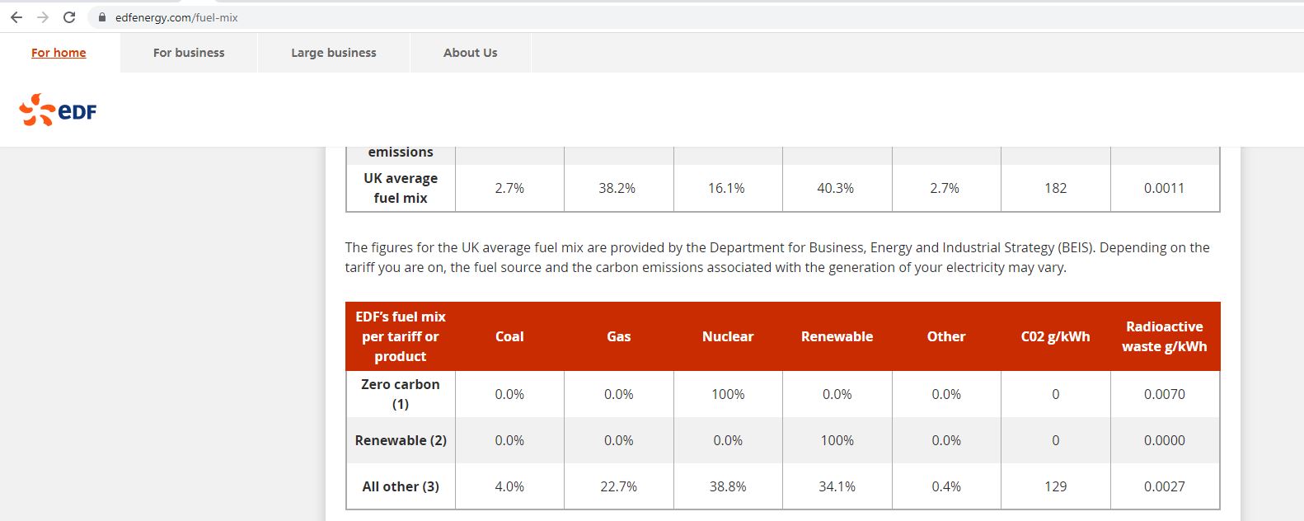The width and height of the screenshot is (1304, 521).
Task: Click the Nuclear column header
Action: click(x=728, y=336)
